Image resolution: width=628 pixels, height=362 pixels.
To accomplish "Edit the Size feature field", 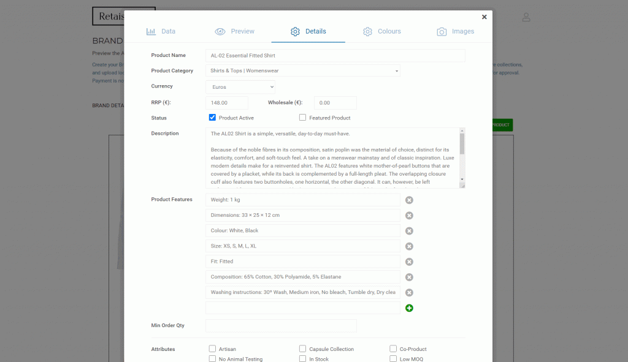I will coord(303,246).
